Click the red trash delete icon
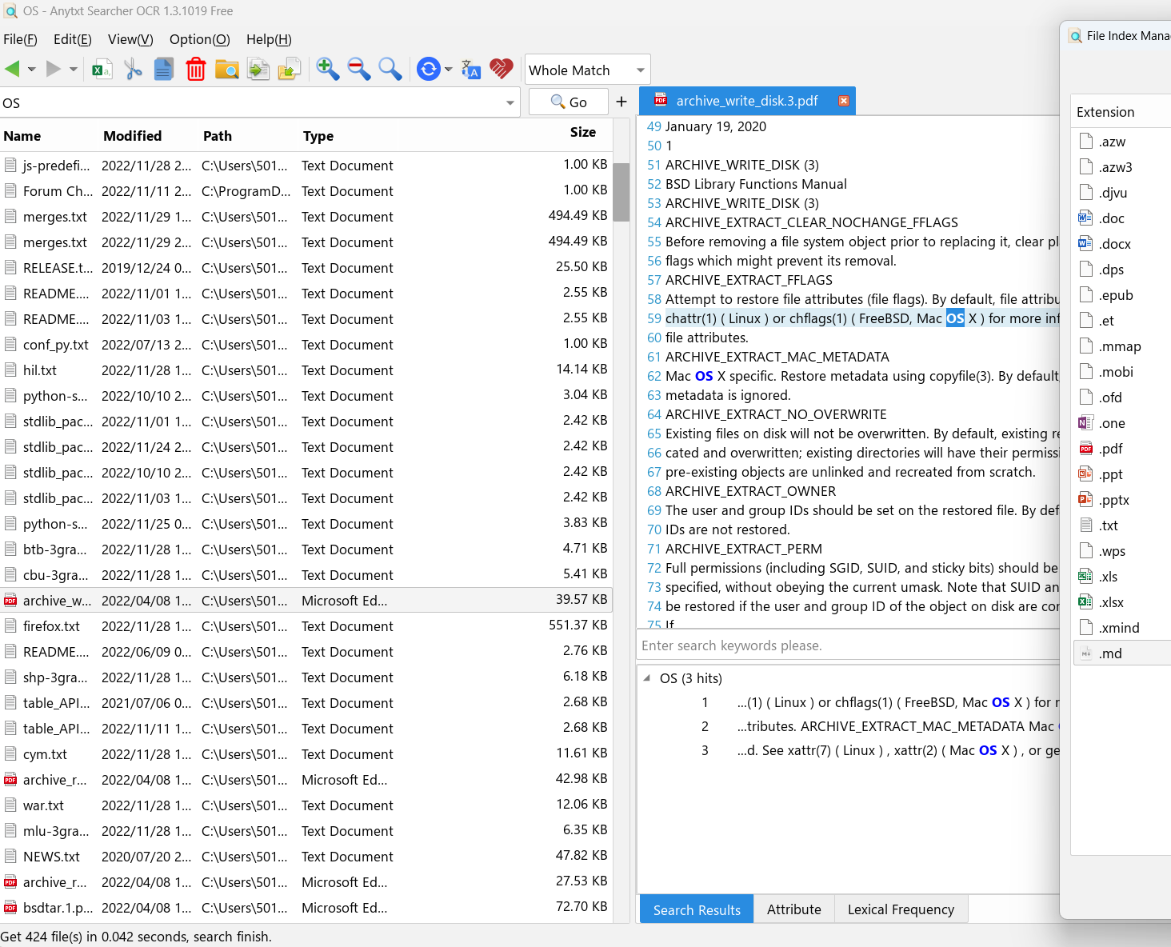The width and height of the screenshot is (1171, 947). point(195,70)
